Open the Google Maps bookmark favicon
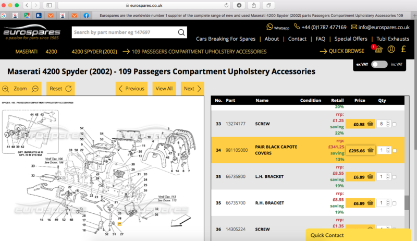This screenshot has height=241, width=417. tap(27, 16)
